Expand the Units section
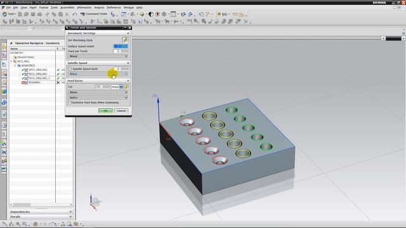 click(x=98, y=98)
